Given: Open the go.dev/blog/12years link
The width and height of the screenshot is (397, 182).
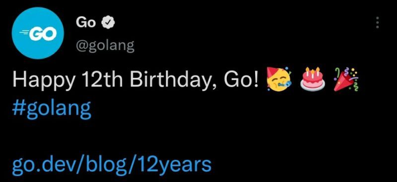Looking at the screenshot, I should pos(112,164).
